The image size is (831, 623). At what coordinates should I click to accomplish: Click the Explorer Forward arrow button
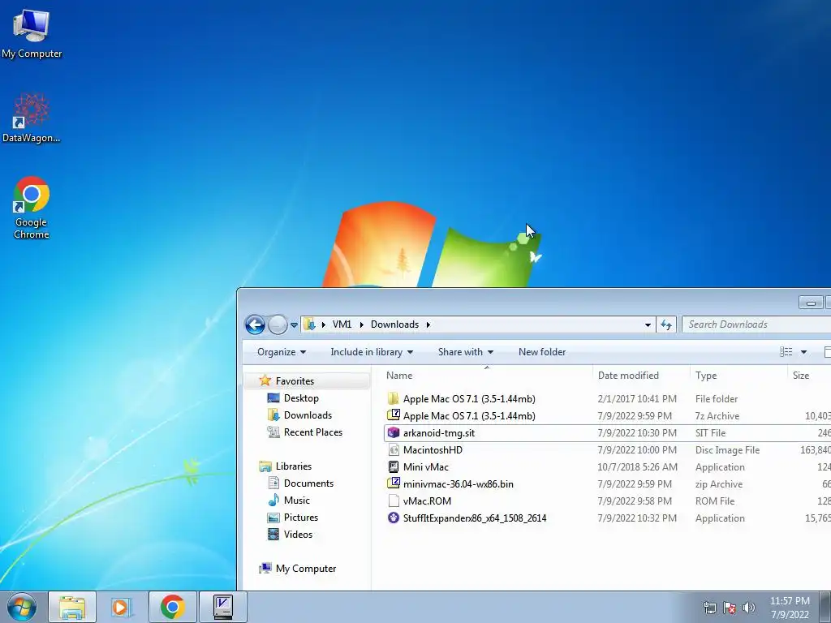(x=278, y=324)
